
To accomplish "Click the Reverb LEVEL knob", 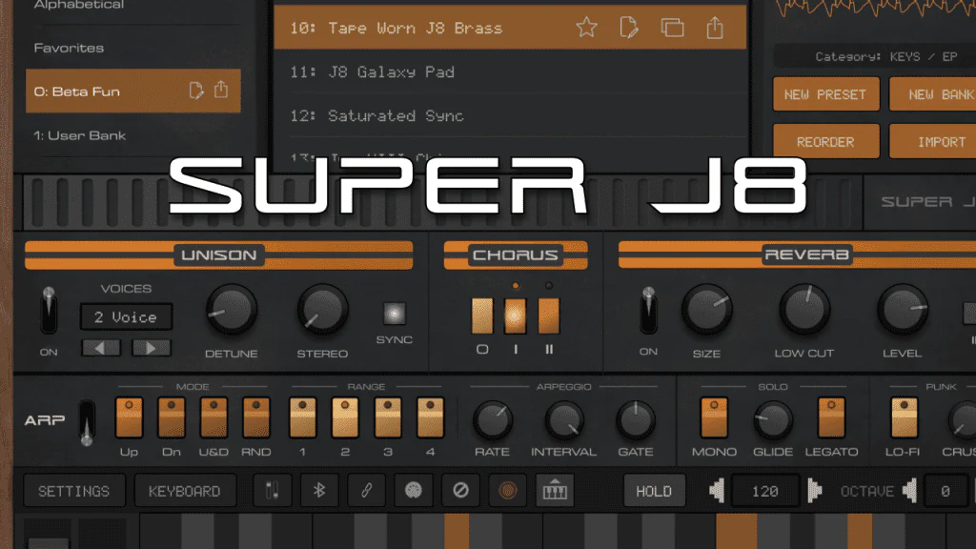I will [903, 310].
